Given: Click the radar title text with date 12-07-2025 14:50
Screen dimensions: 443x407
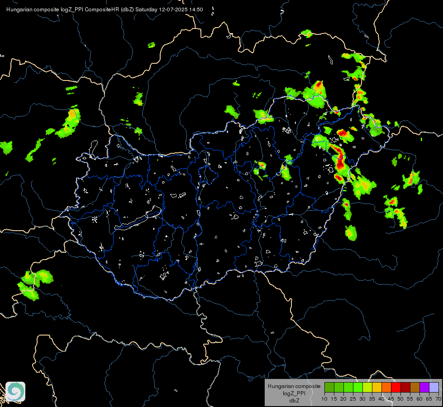Looking at the screenshot, I should pos(105,9).
